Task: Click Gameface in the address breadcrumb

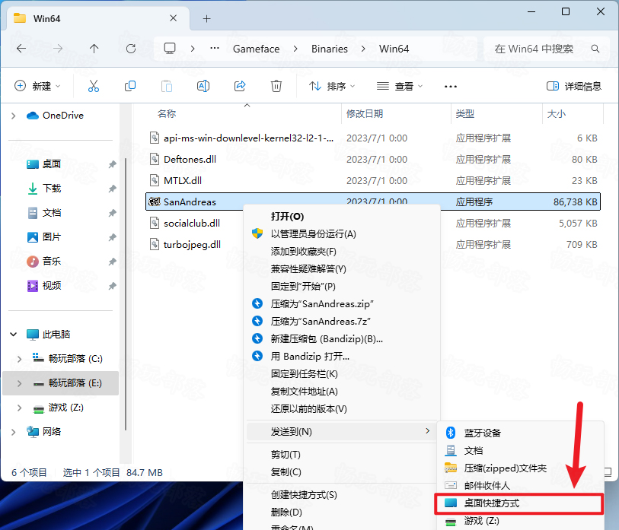Action: pos(257,49)
